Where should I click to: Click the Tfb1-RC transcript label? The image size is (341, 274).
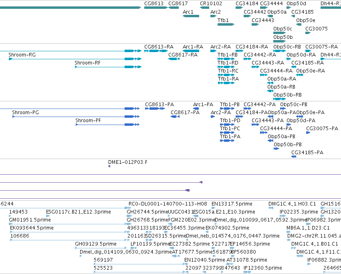(228, 71)
